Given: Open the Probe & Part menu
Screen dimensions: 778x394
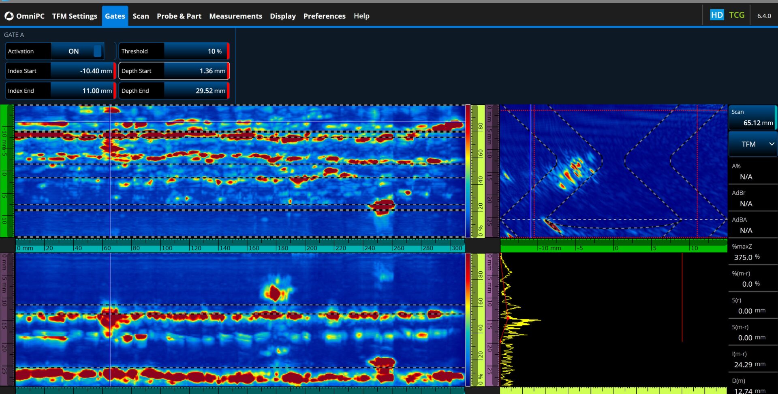Looking at the screenshot, I should pos(179,16).
